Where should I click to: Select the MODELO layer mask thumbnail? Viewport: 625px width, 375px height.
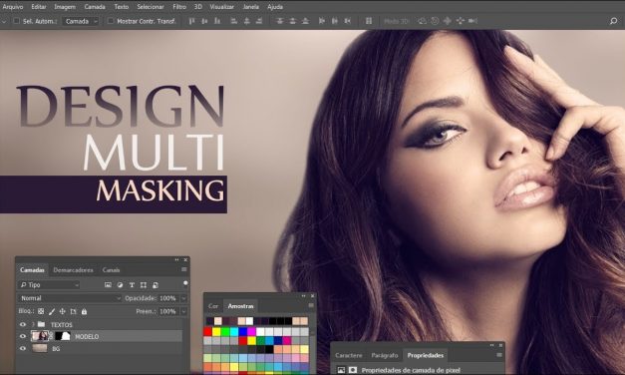[63, 336]
